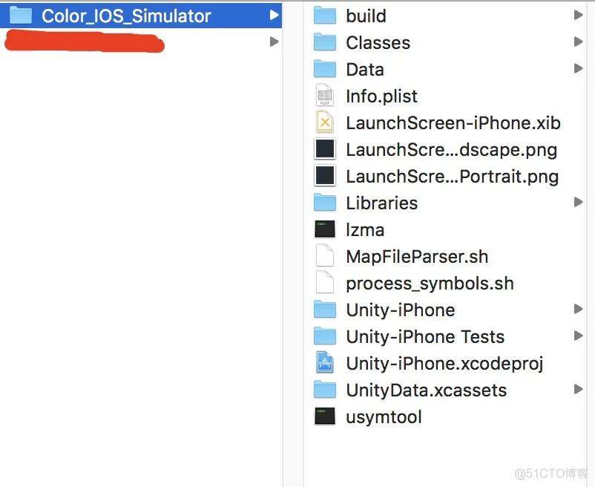
Task: Click the Color_IOS_Simulator folder icon
Action: click(x=21, y=15)
